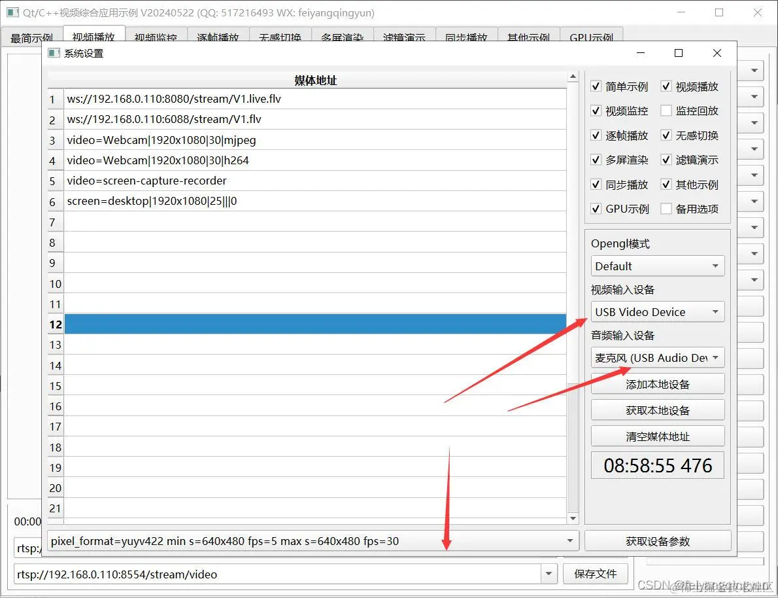Click row header number 21
Viewport: 778px width, 598px height.
point(56,508)
